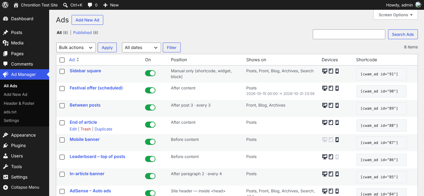The image size is (424, 196).
Task: Click the Pages sidebar icon
Action: point(6,54)
